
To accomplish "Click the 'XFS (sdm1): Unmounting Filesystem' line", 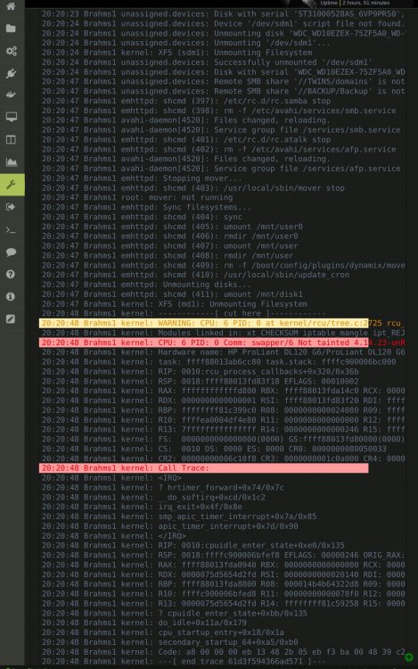I will (x=176, y=53).
